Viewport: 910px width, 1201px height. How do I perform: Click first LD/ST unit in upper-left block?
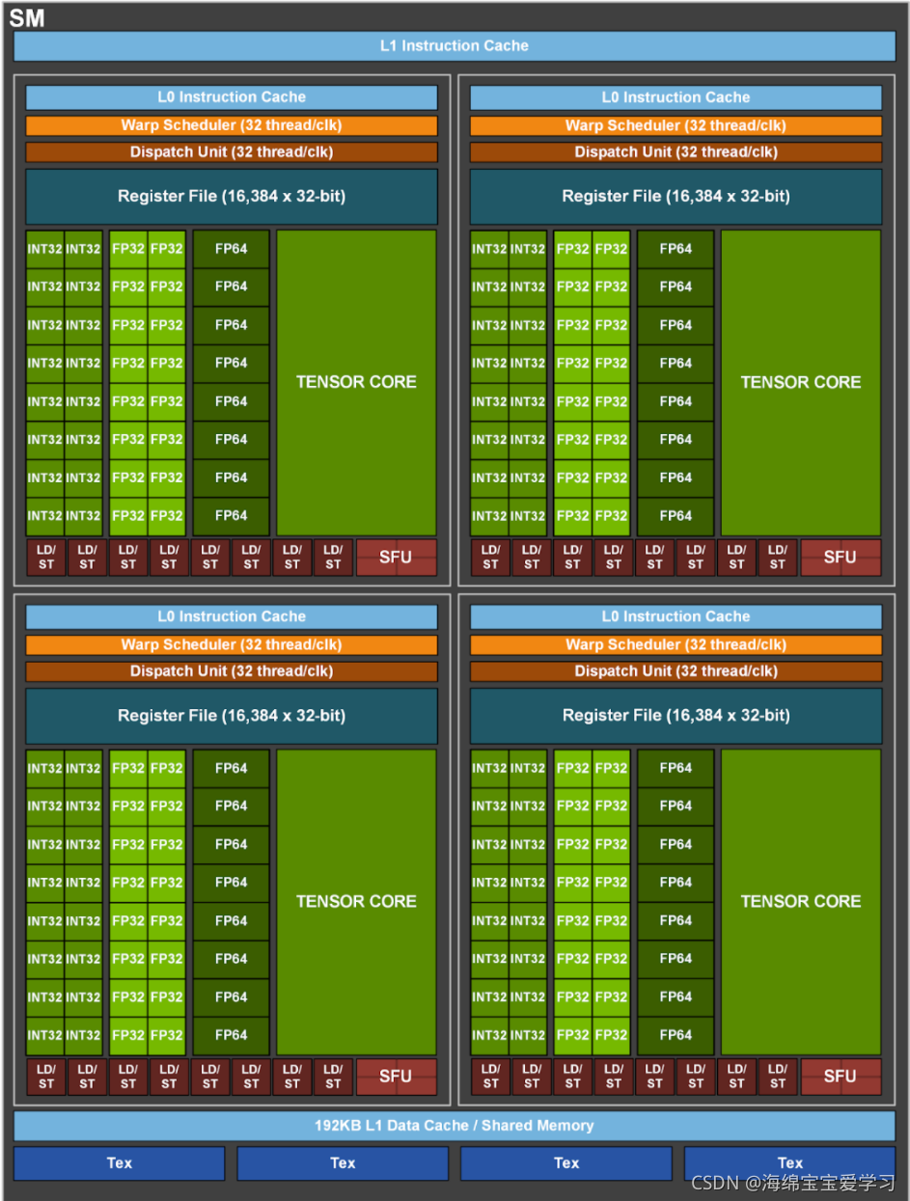click(46, 558)
